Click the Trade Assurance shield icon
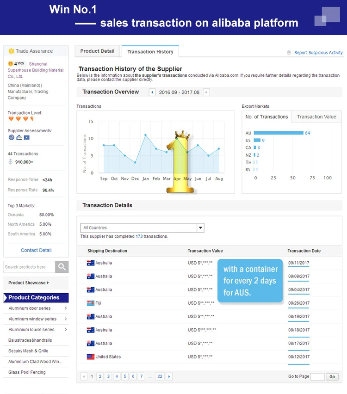 (x=11, y=51)
